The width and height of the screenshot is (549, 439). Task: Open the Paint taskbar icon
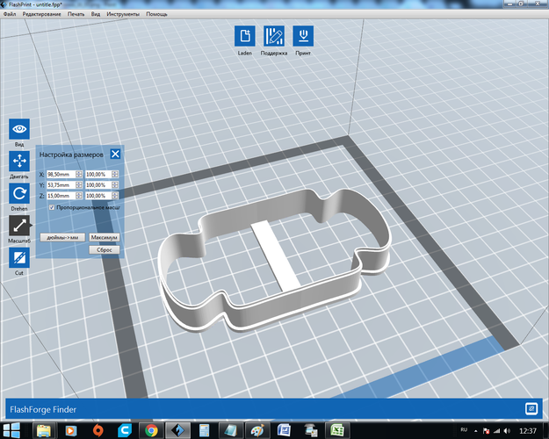pos(257,430)
